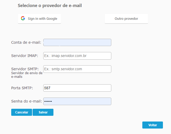Focus the Conta de e-mail input field

click(77, 42)
